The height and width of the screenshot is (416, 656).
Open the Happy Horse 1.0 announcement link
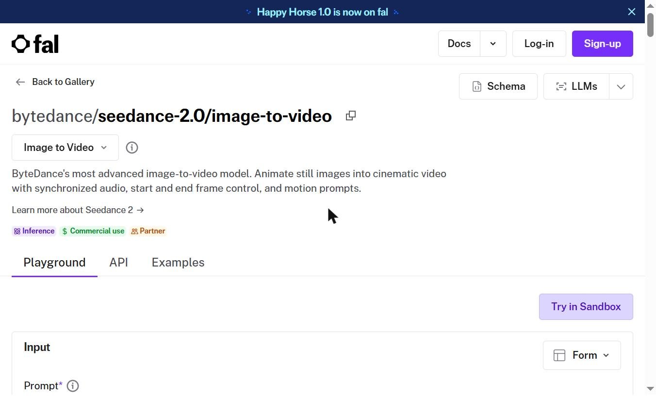[322, 12]
